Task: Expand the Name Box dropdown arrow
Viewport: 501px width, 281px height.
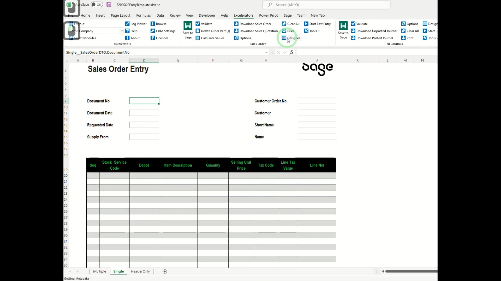Action: 266,52
